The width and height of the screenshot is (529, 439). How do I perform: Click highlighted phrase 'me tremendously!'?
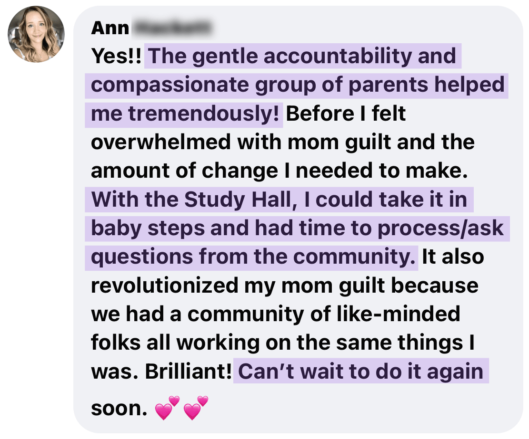point(184,114)
